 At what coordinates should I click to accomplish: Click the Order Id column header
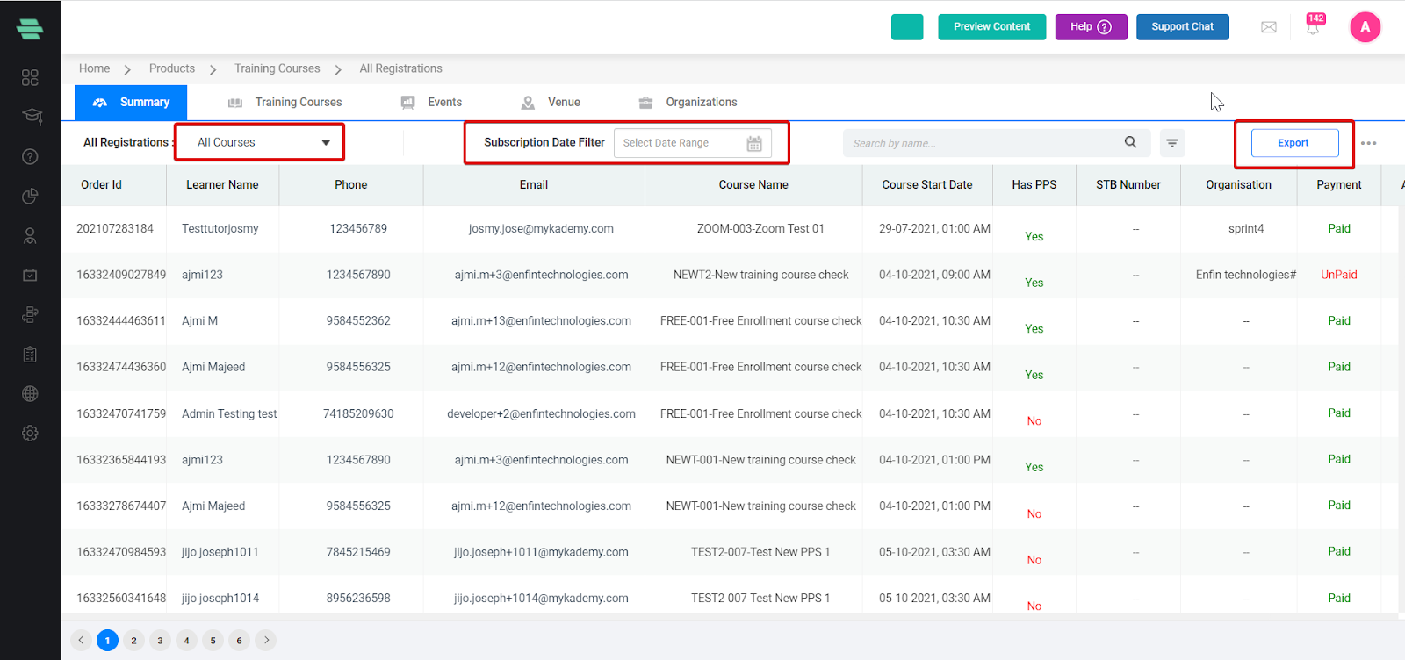point(102,184)
